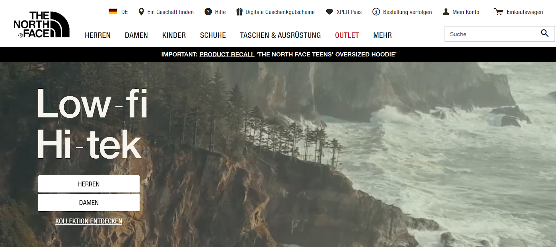556x247 pixels.
Task: Click the help question mark icon
Action: coord(208,12)
